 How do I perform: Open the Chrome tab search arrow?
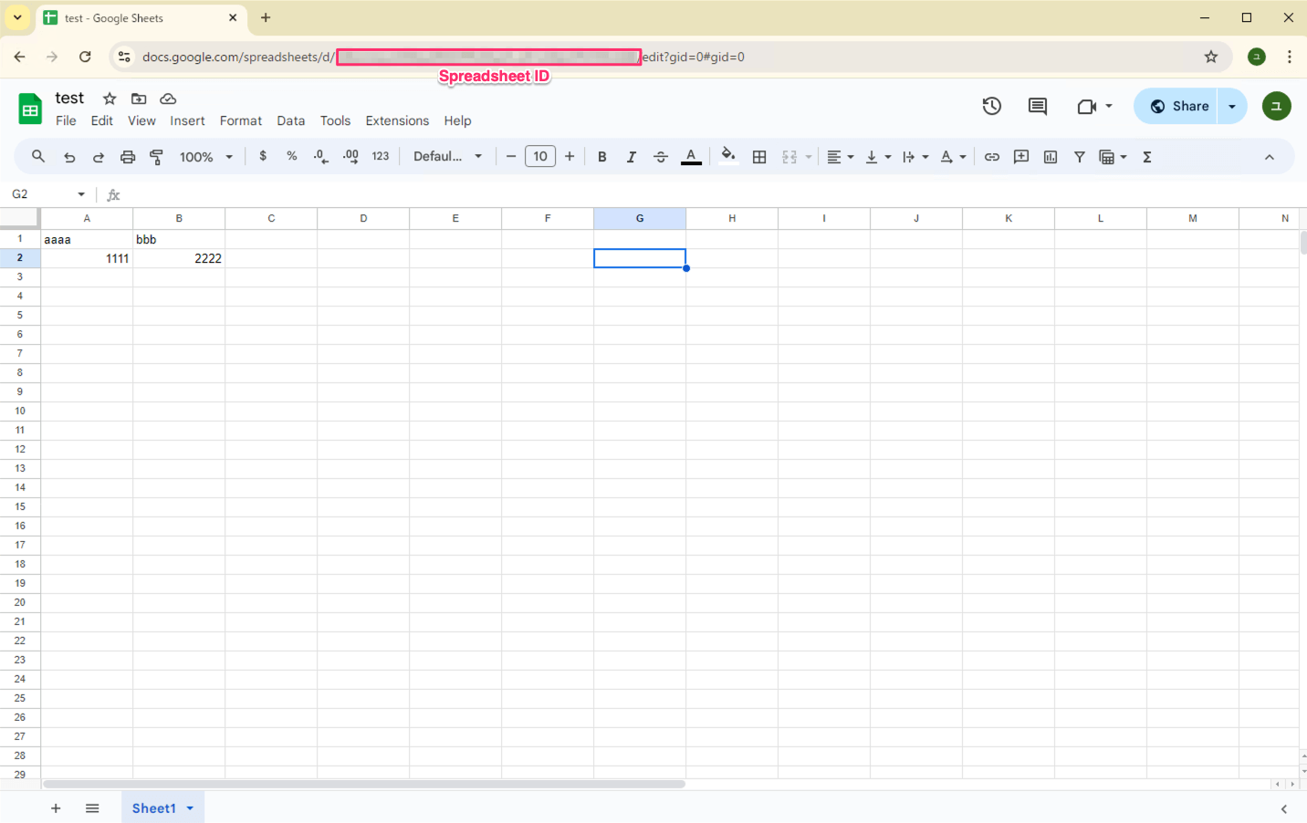[x=17, y=17]
